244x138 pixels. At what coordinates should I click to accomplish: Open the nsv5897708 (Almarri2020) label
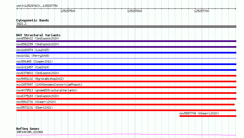point(199,113)
